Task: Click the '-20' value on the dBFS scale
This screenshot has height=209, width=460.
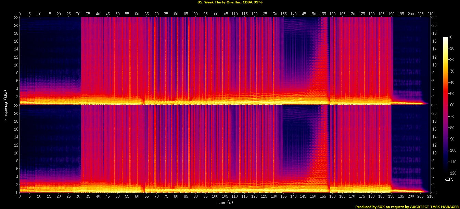Action: pyautogui.click(x=452, y=60)
